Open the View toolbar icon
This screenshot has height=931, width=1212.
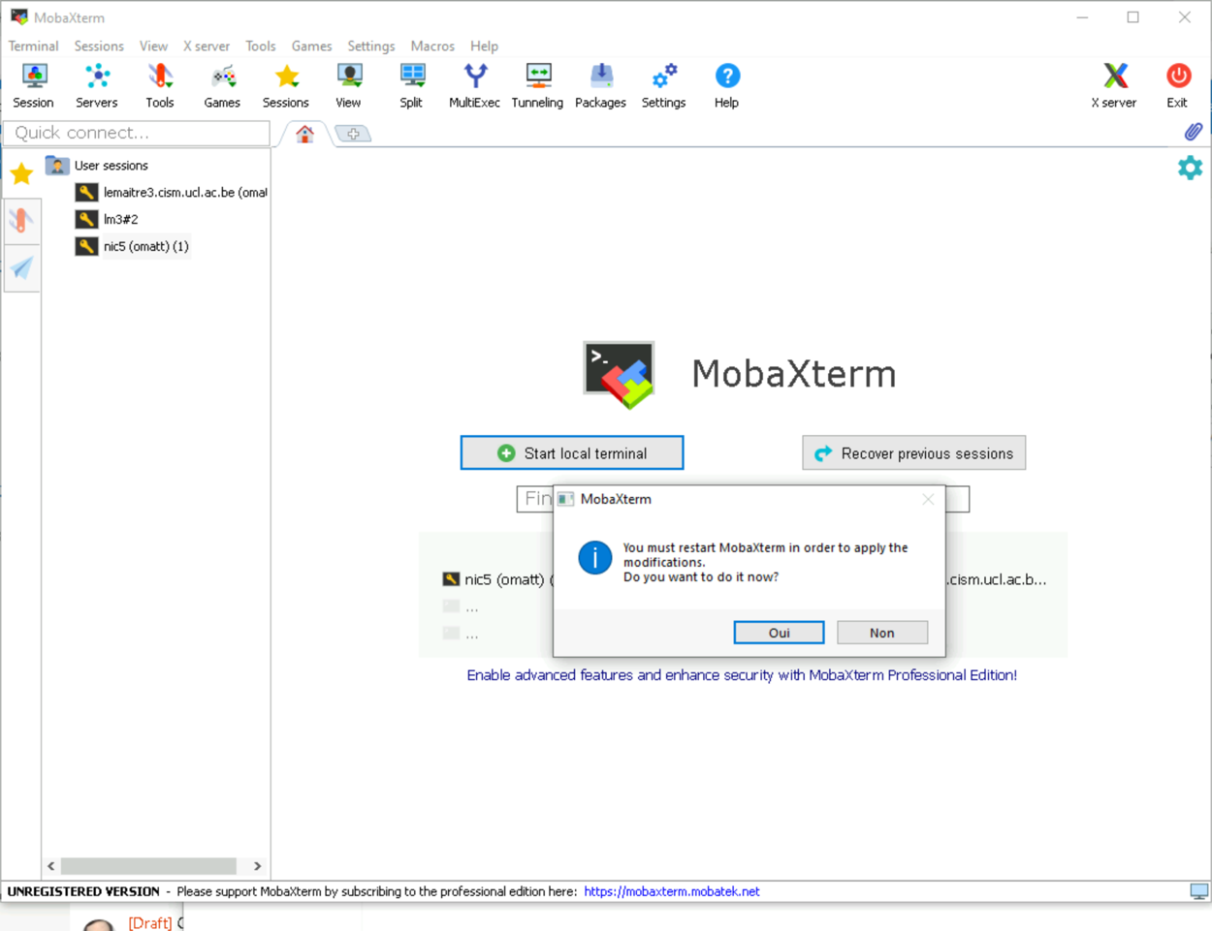click(x=348, y=85)
